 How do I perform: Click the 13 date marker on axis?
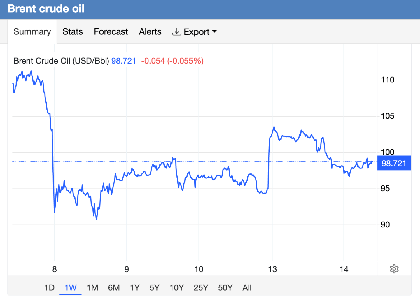pyautogui.click(x=272, y=269)
